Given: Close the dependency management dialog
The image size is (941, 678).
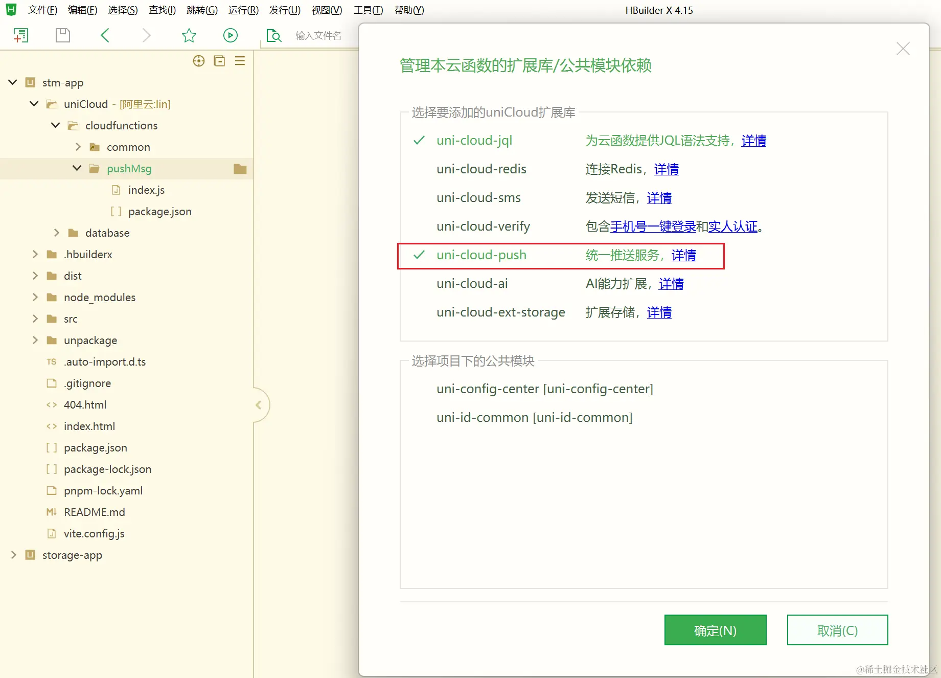Looking at the screenshot, I should (903, 49).
